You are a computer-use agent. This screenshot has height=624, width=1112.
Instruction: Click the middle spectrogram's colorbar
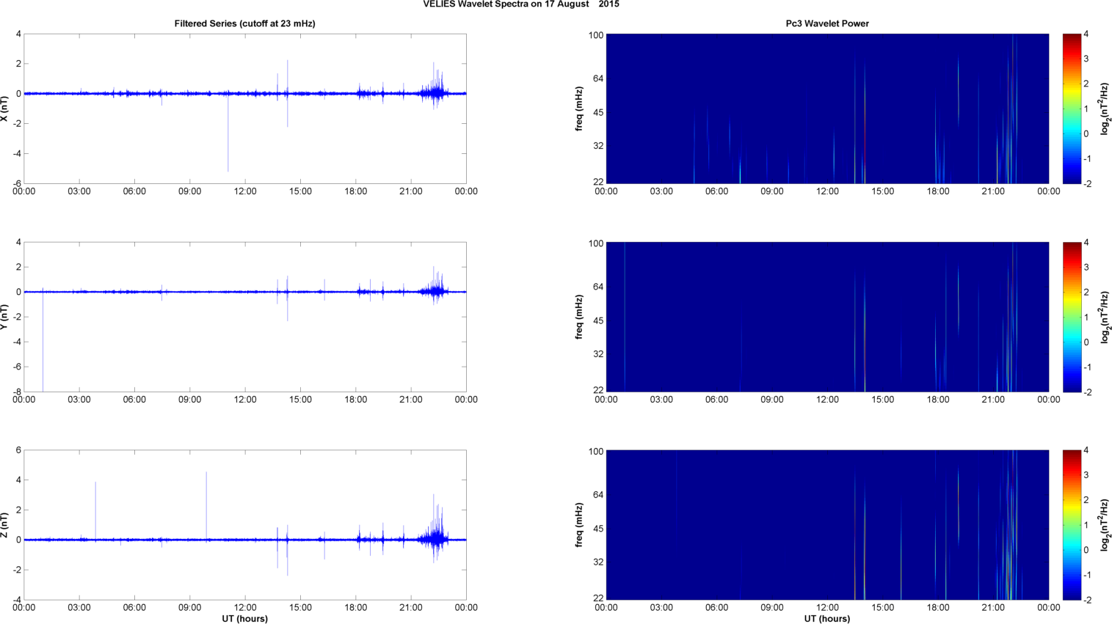1072,317
